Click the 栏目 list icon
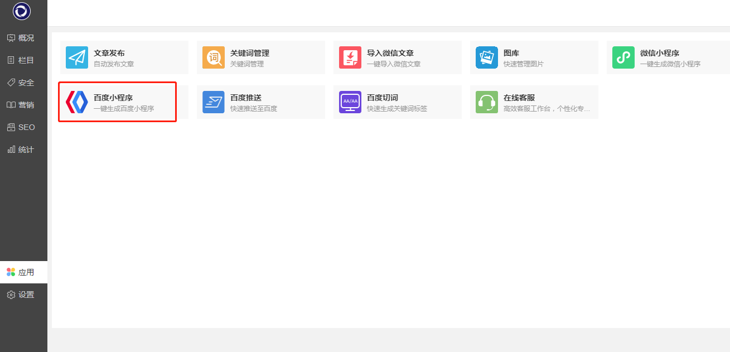This screenshot has width=730, height=352. 11,60
